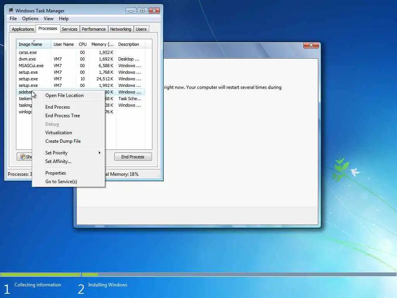Maximize the Task Manager window
The height and width of the screenshot is (298, 397).
pyautogui.click(x=142, y=10)
